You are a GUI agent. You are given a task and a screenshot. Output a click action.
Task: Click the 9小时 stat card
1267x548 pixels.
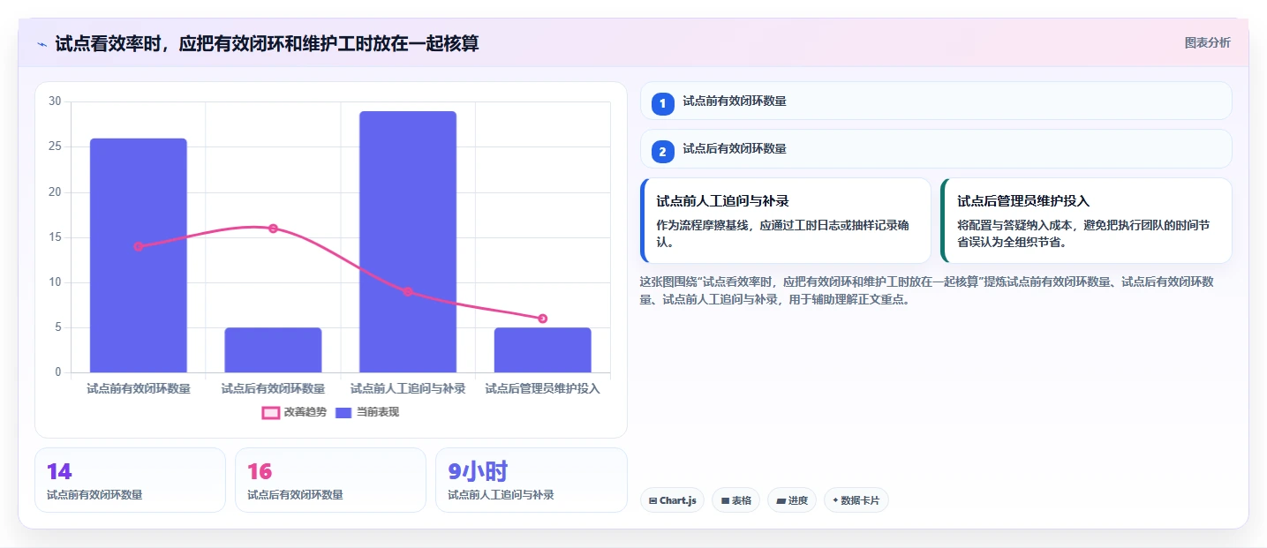532,480
